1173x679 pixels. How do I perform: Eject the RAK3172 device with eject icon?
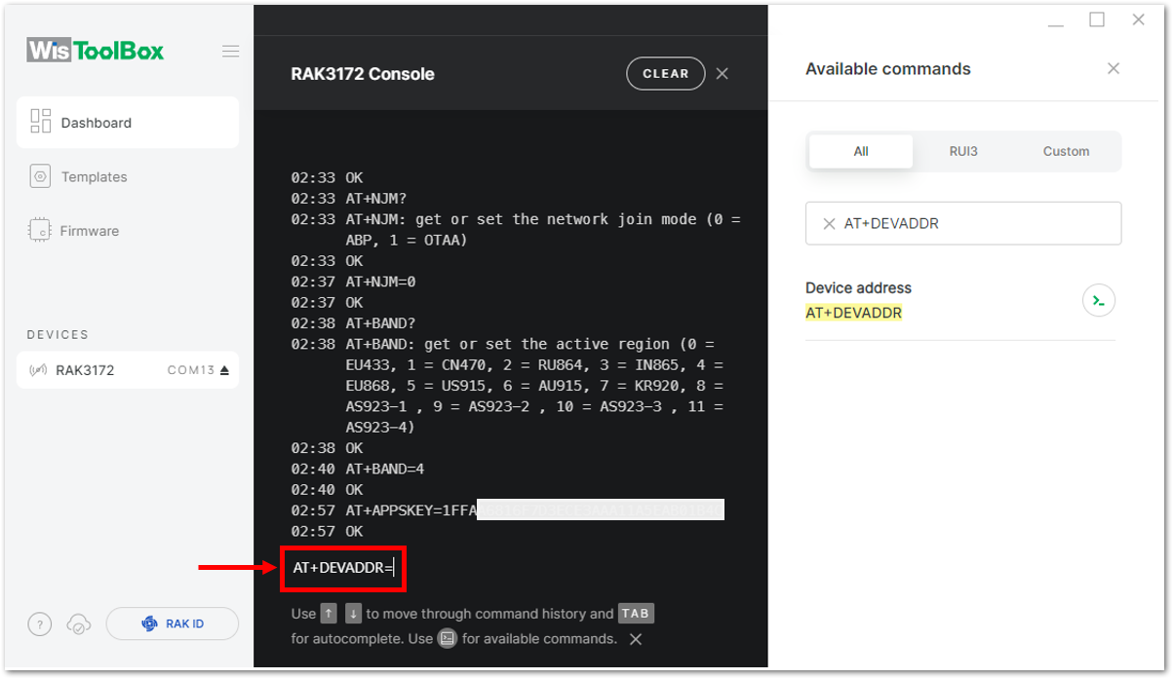224,370
